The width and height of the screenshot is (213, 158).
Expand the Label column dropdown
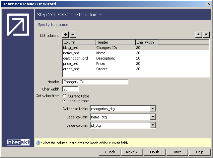point(153,117)
